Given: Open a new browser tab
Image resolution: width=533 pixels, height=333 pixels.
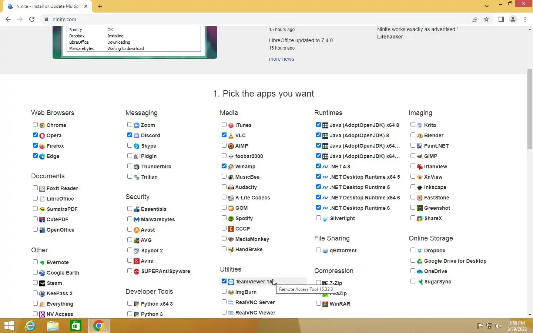Looking at the screenshot, I should tap(100, 6).
